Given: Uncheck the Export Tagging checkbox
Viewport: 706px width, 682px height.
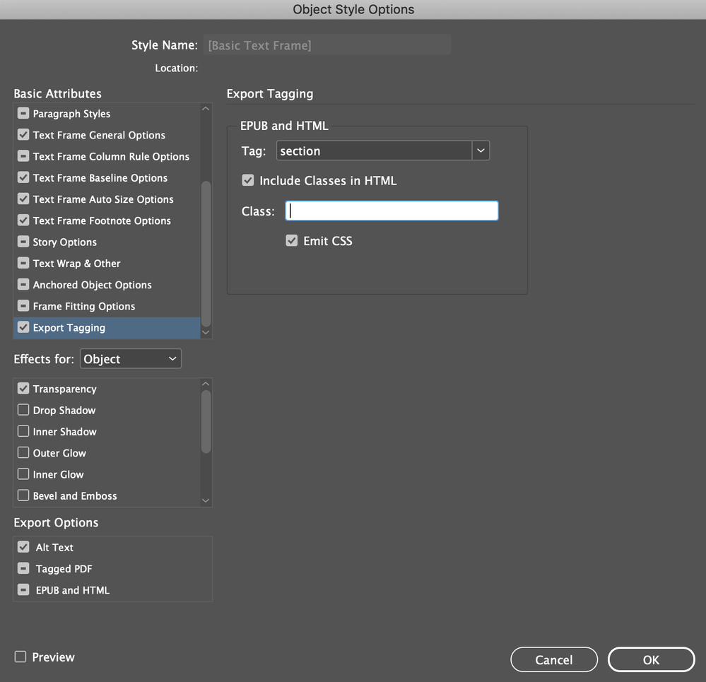Looking at the screenshot, I should (x=23, y=327).
